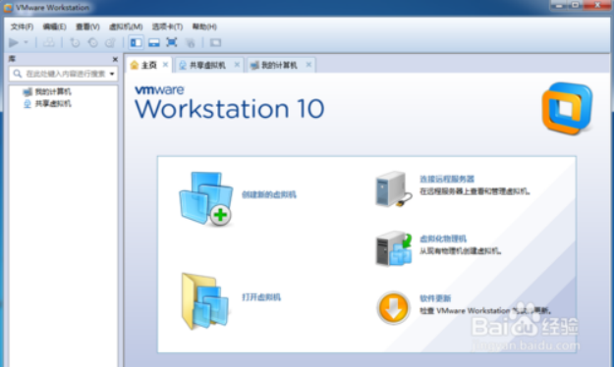Expand the library search filter dropdown
This screenshot has width=615, height=367.
(112, 74)
